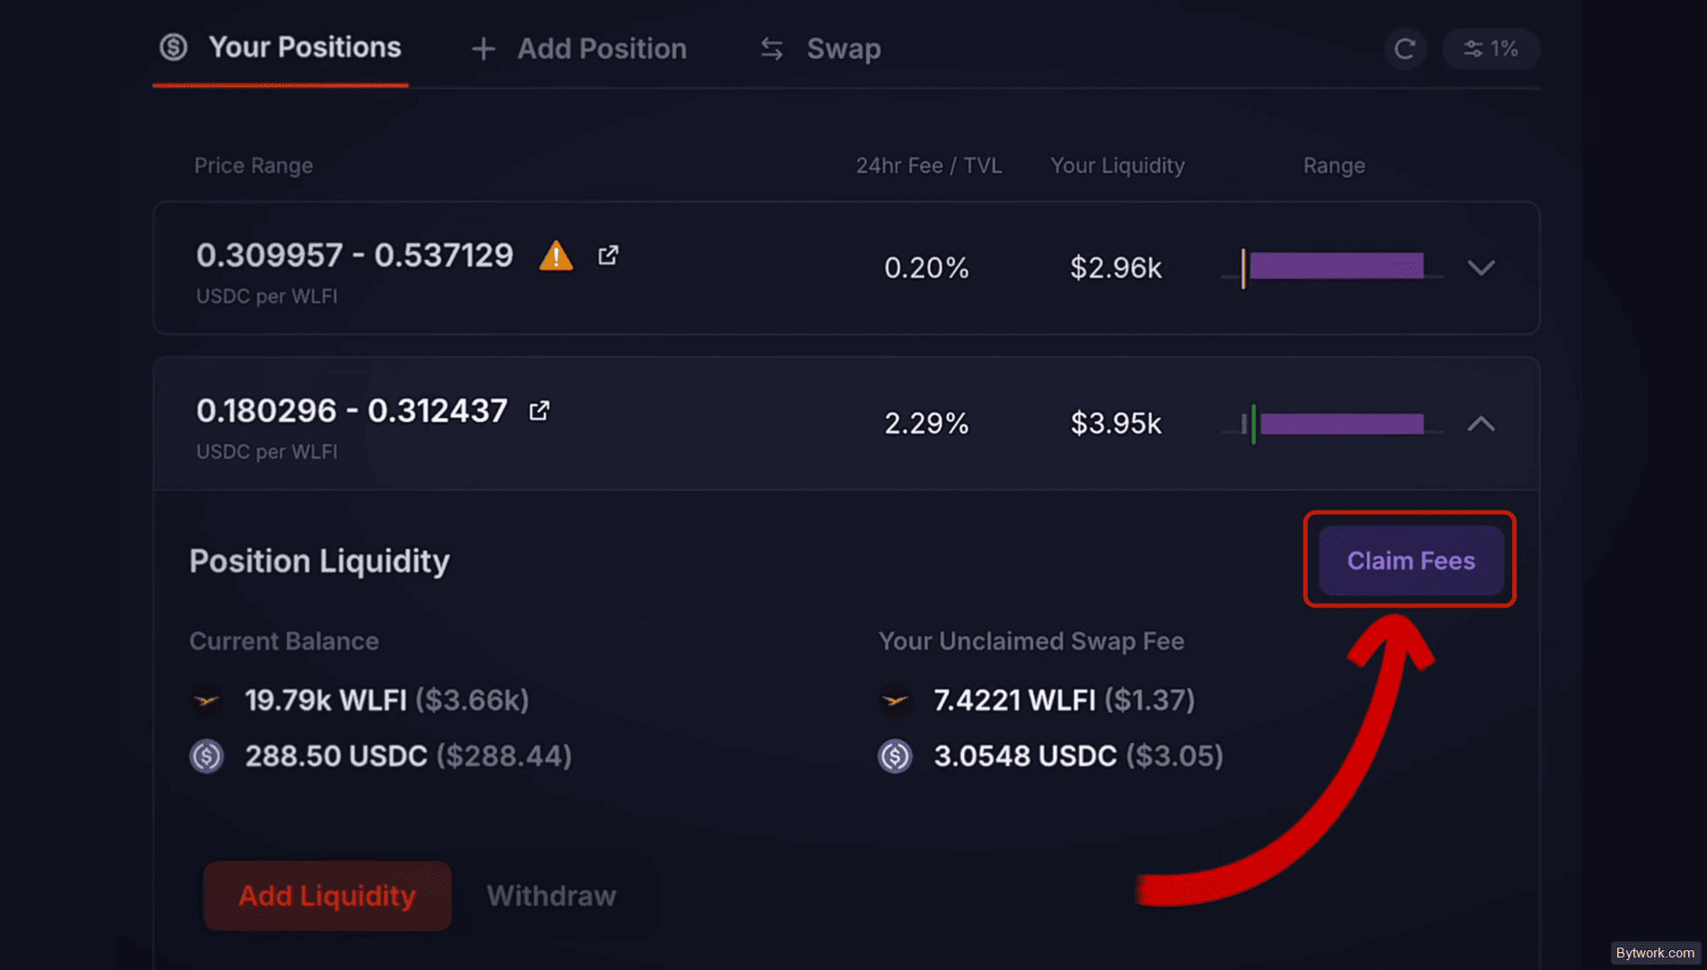Open external link for 0.180296 - 0.312437 position
The image size is (1707, 970).
click(539, 410)
